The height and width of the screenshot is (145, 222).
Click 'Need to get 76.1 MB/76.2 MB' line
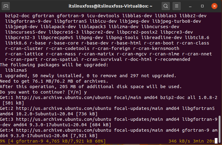click(54, 81)
